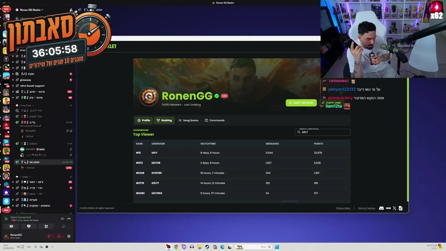Open the חדר מימס memes channel

coord(44,194)
